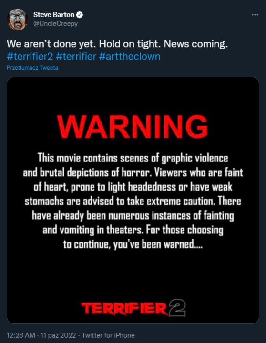The width and height of the screenshot is (266, 343).
Task: Click the Twitter for iPhone source label
Action: pos(108,335)
